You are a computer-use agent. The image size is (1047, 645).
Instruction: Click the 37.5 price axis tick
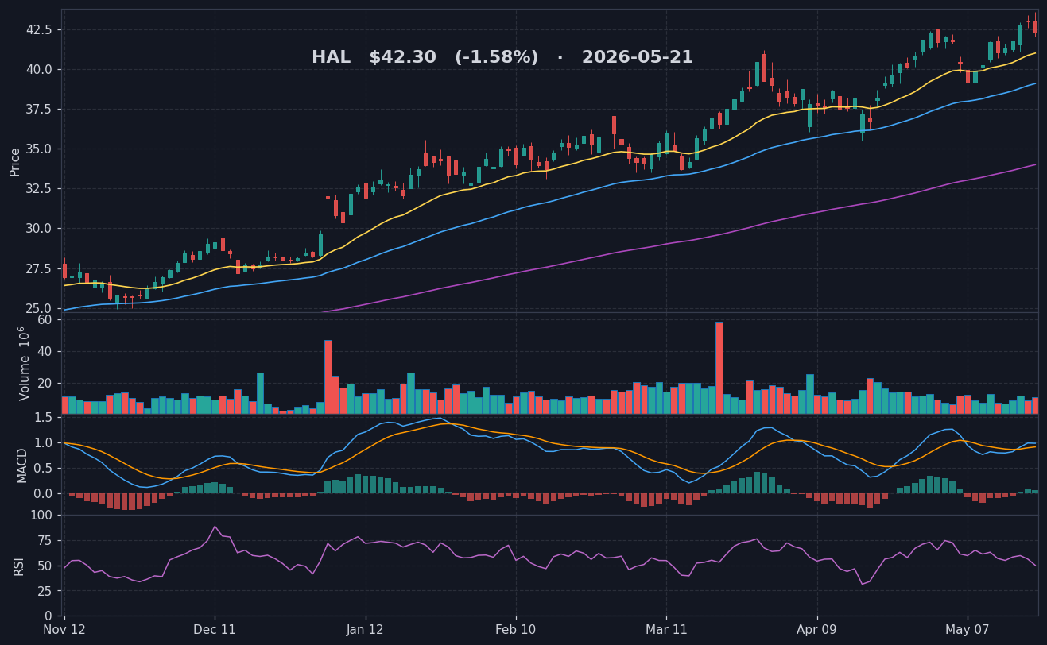click(x=39, y=109)
